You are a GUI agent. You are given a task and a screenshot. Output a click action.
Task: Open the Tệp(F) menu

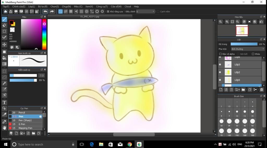pos(6,6)
